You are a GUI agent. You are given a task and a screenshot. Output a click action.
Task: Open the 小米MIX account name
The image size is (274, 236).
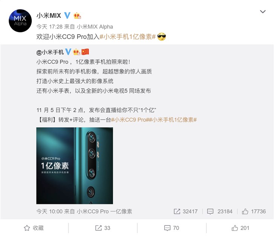point(49,15)
